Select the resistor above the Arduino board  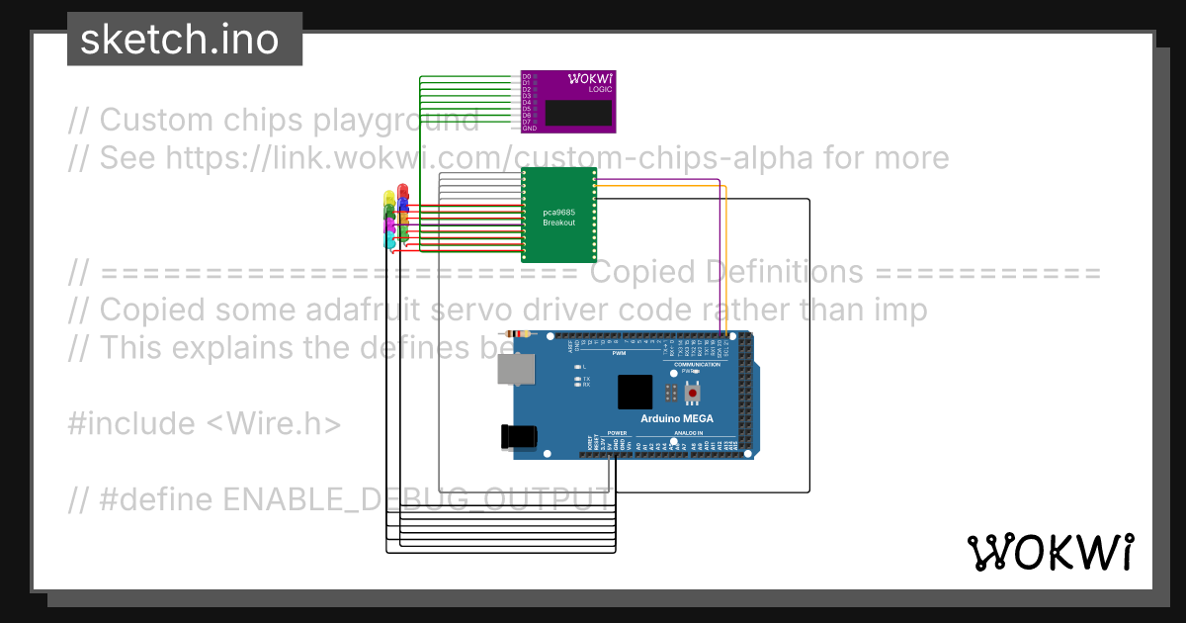coord(518,334)
